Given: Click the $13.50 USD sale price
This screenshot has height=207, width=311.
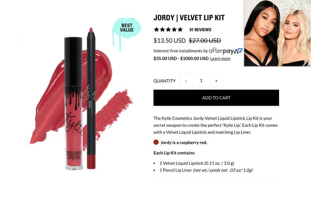Looking at the screenshot, I should point(169,41).
